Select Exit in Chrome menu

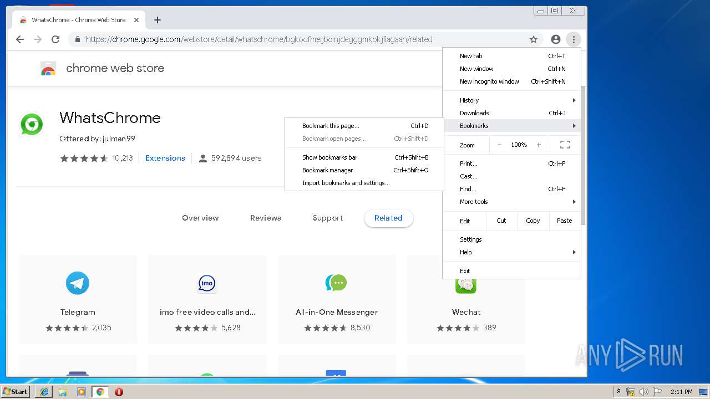(511, 271)
